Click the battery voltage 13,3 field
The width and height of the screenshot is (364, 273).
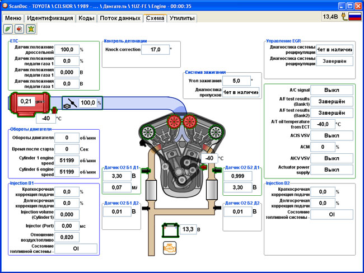pos(188,230)
